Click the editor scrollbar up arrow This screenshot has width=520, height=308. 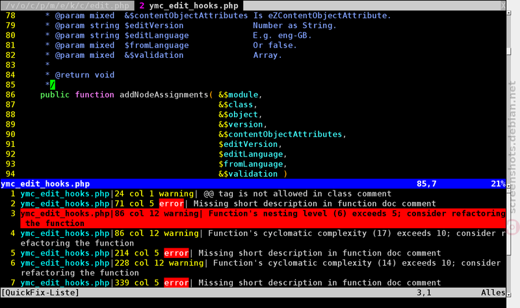coord(509,13)
